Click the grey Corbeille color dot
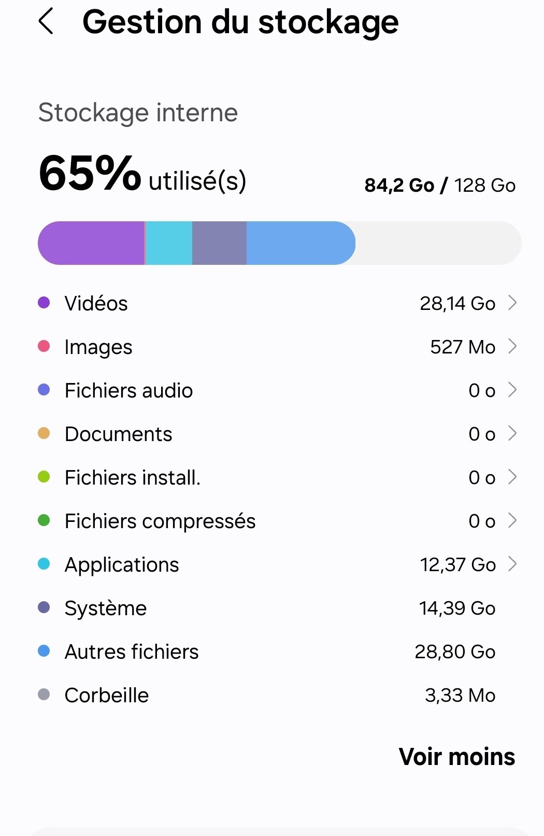This screenshot has width=544, height=836. [x=44, y=695]
